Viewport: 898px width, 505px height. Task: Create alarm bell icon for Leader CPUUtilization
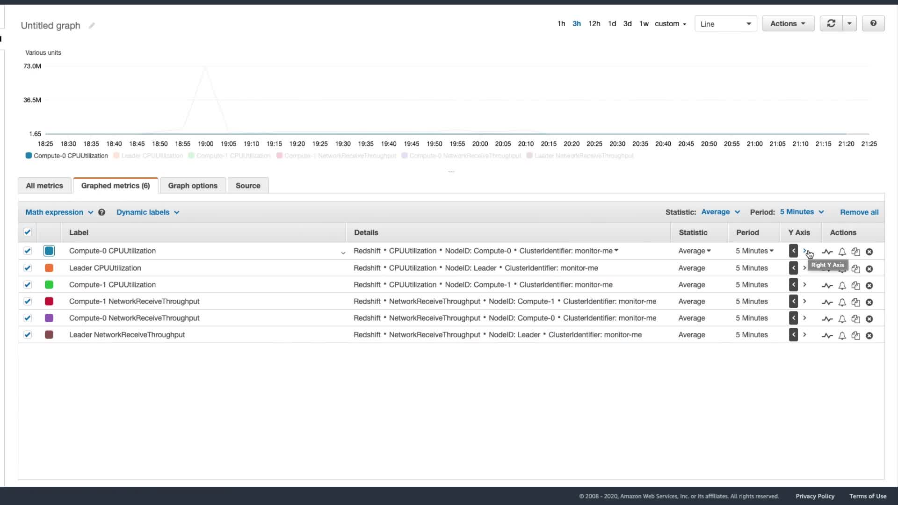[x=842, y=269]
